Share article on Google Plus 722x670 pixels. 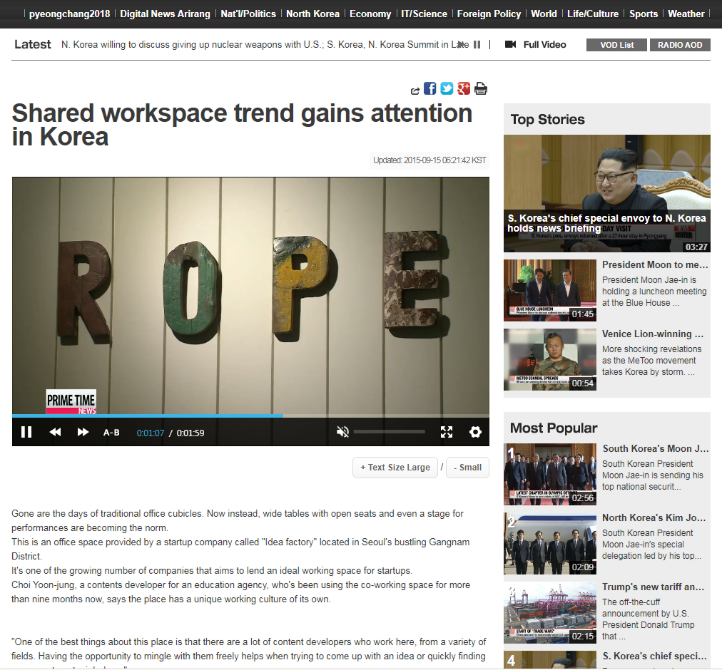tap(464, 88)
